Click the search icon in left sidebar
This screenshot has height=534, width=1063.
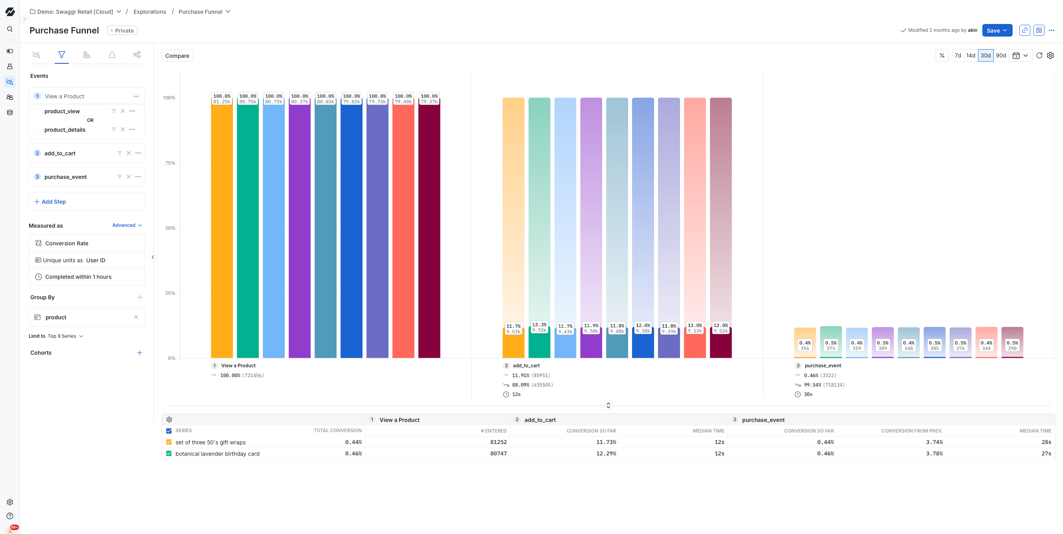10,29
